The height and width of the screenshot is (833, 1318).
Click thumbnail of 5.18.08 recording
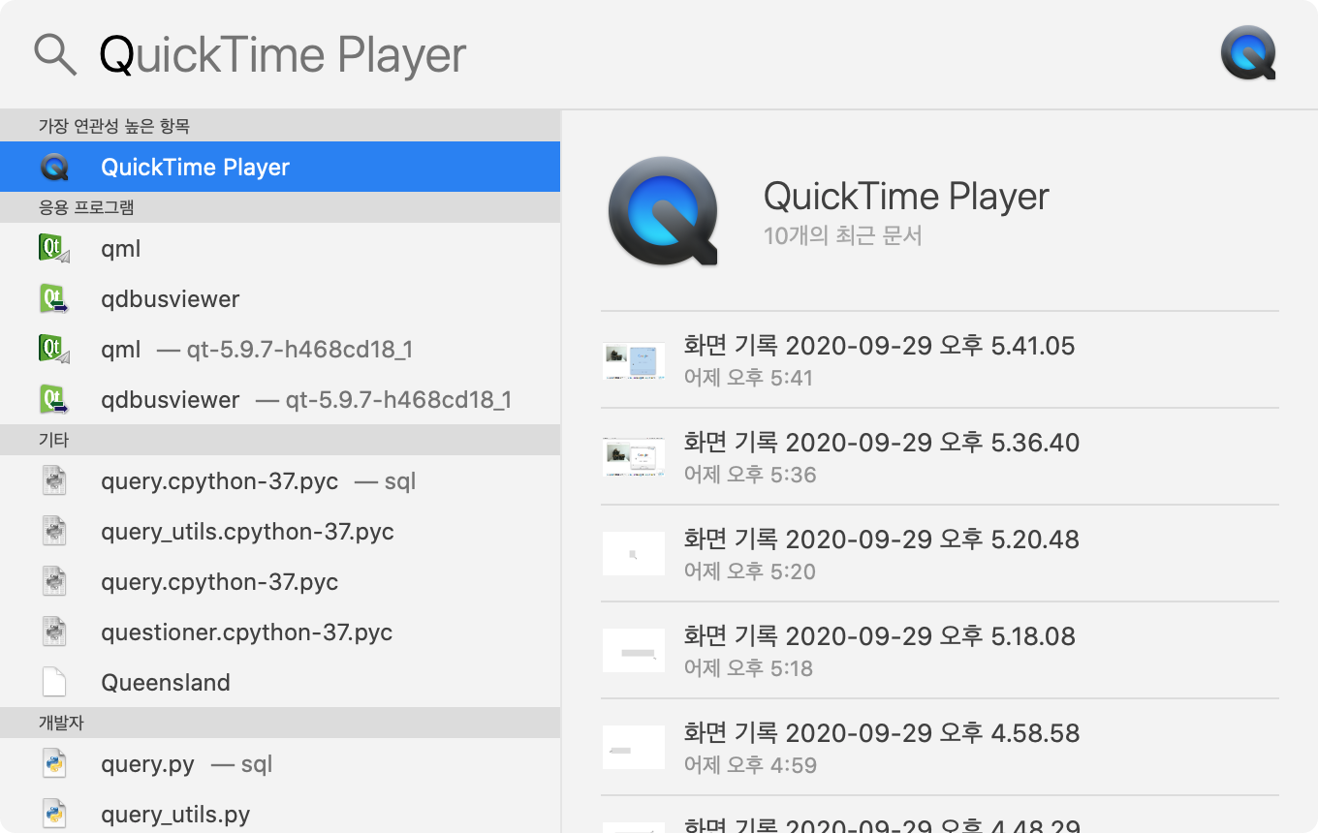click(634, 650)
